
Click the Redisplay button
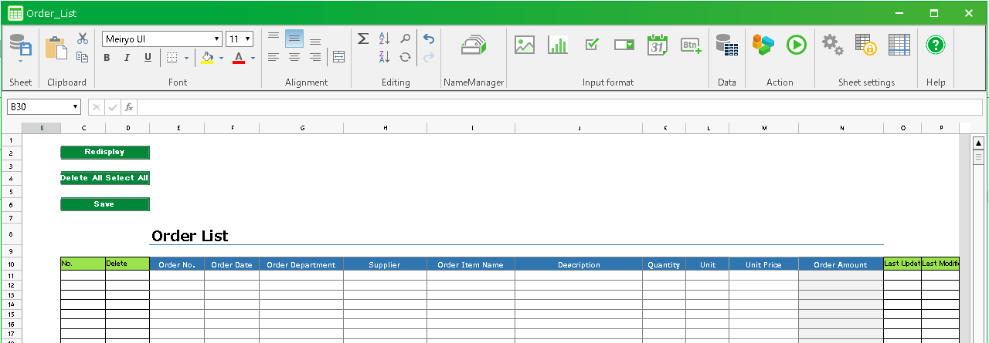[104, 153]
